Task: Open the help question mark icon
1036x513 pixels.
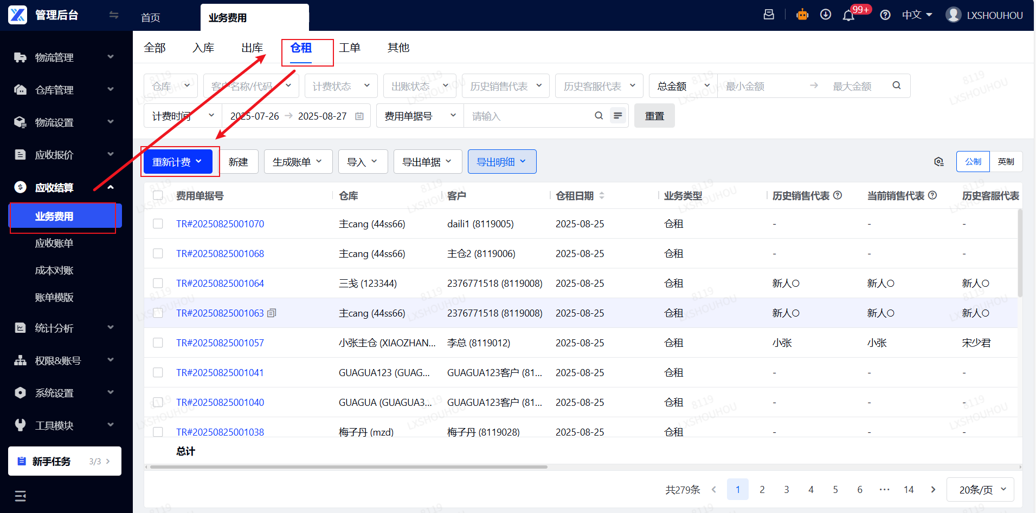Action: click(x=885, y=15)
